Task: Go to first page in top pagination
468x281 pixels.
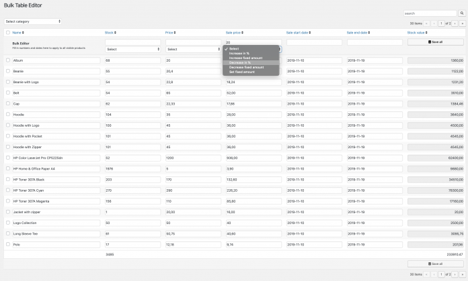Action: pos(426,23)
